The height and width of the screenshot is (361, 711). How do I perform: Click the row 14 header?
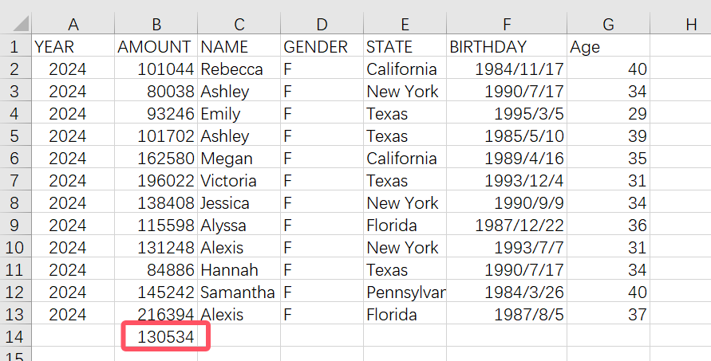click(x=14, y=337)
